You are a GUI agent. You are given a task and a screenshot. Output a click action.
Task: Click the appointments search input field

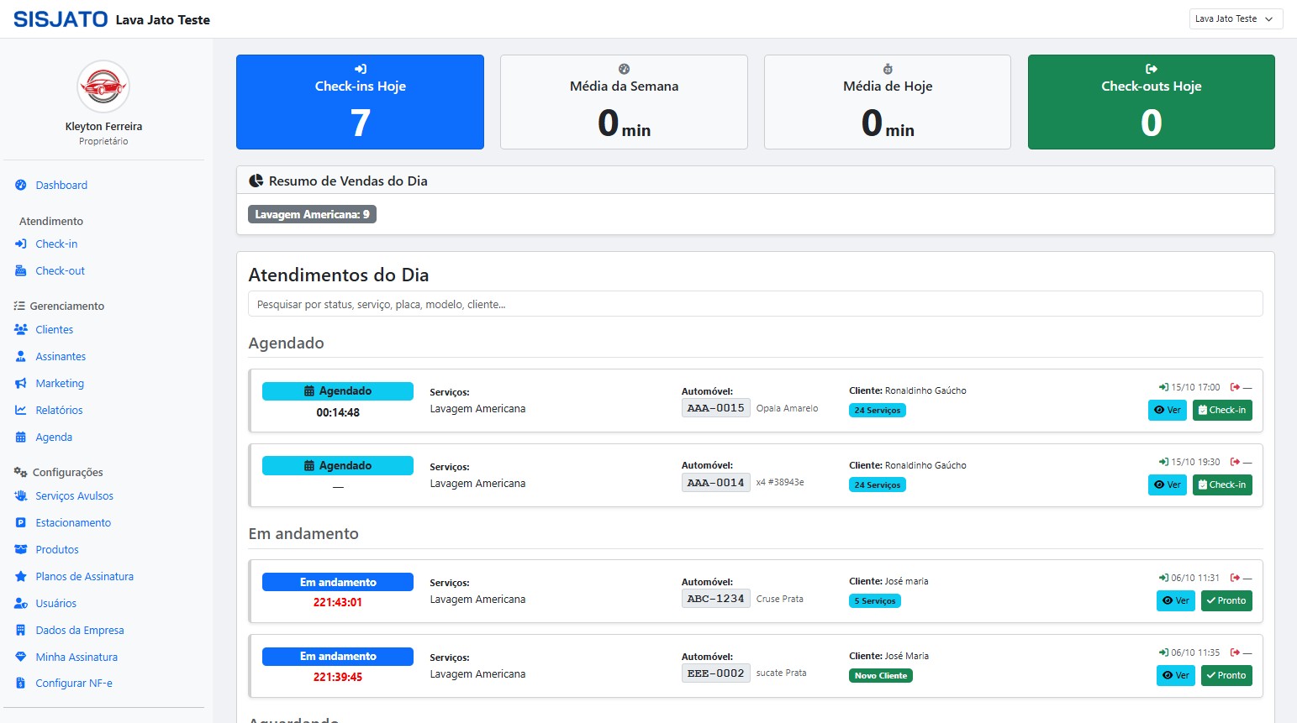[754, 304]
